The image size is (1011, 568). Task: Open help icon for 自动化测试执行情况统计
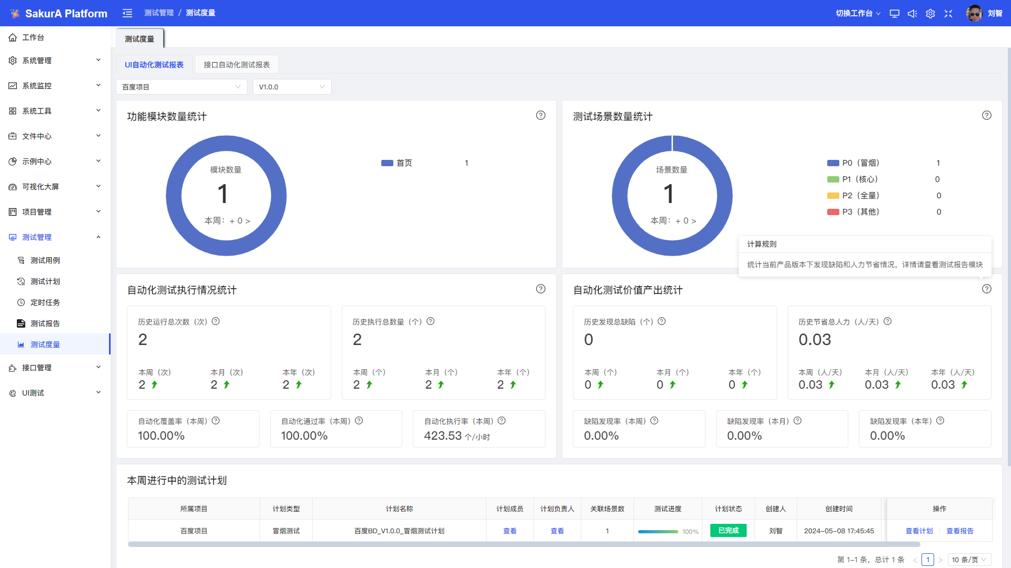[541, 289]
